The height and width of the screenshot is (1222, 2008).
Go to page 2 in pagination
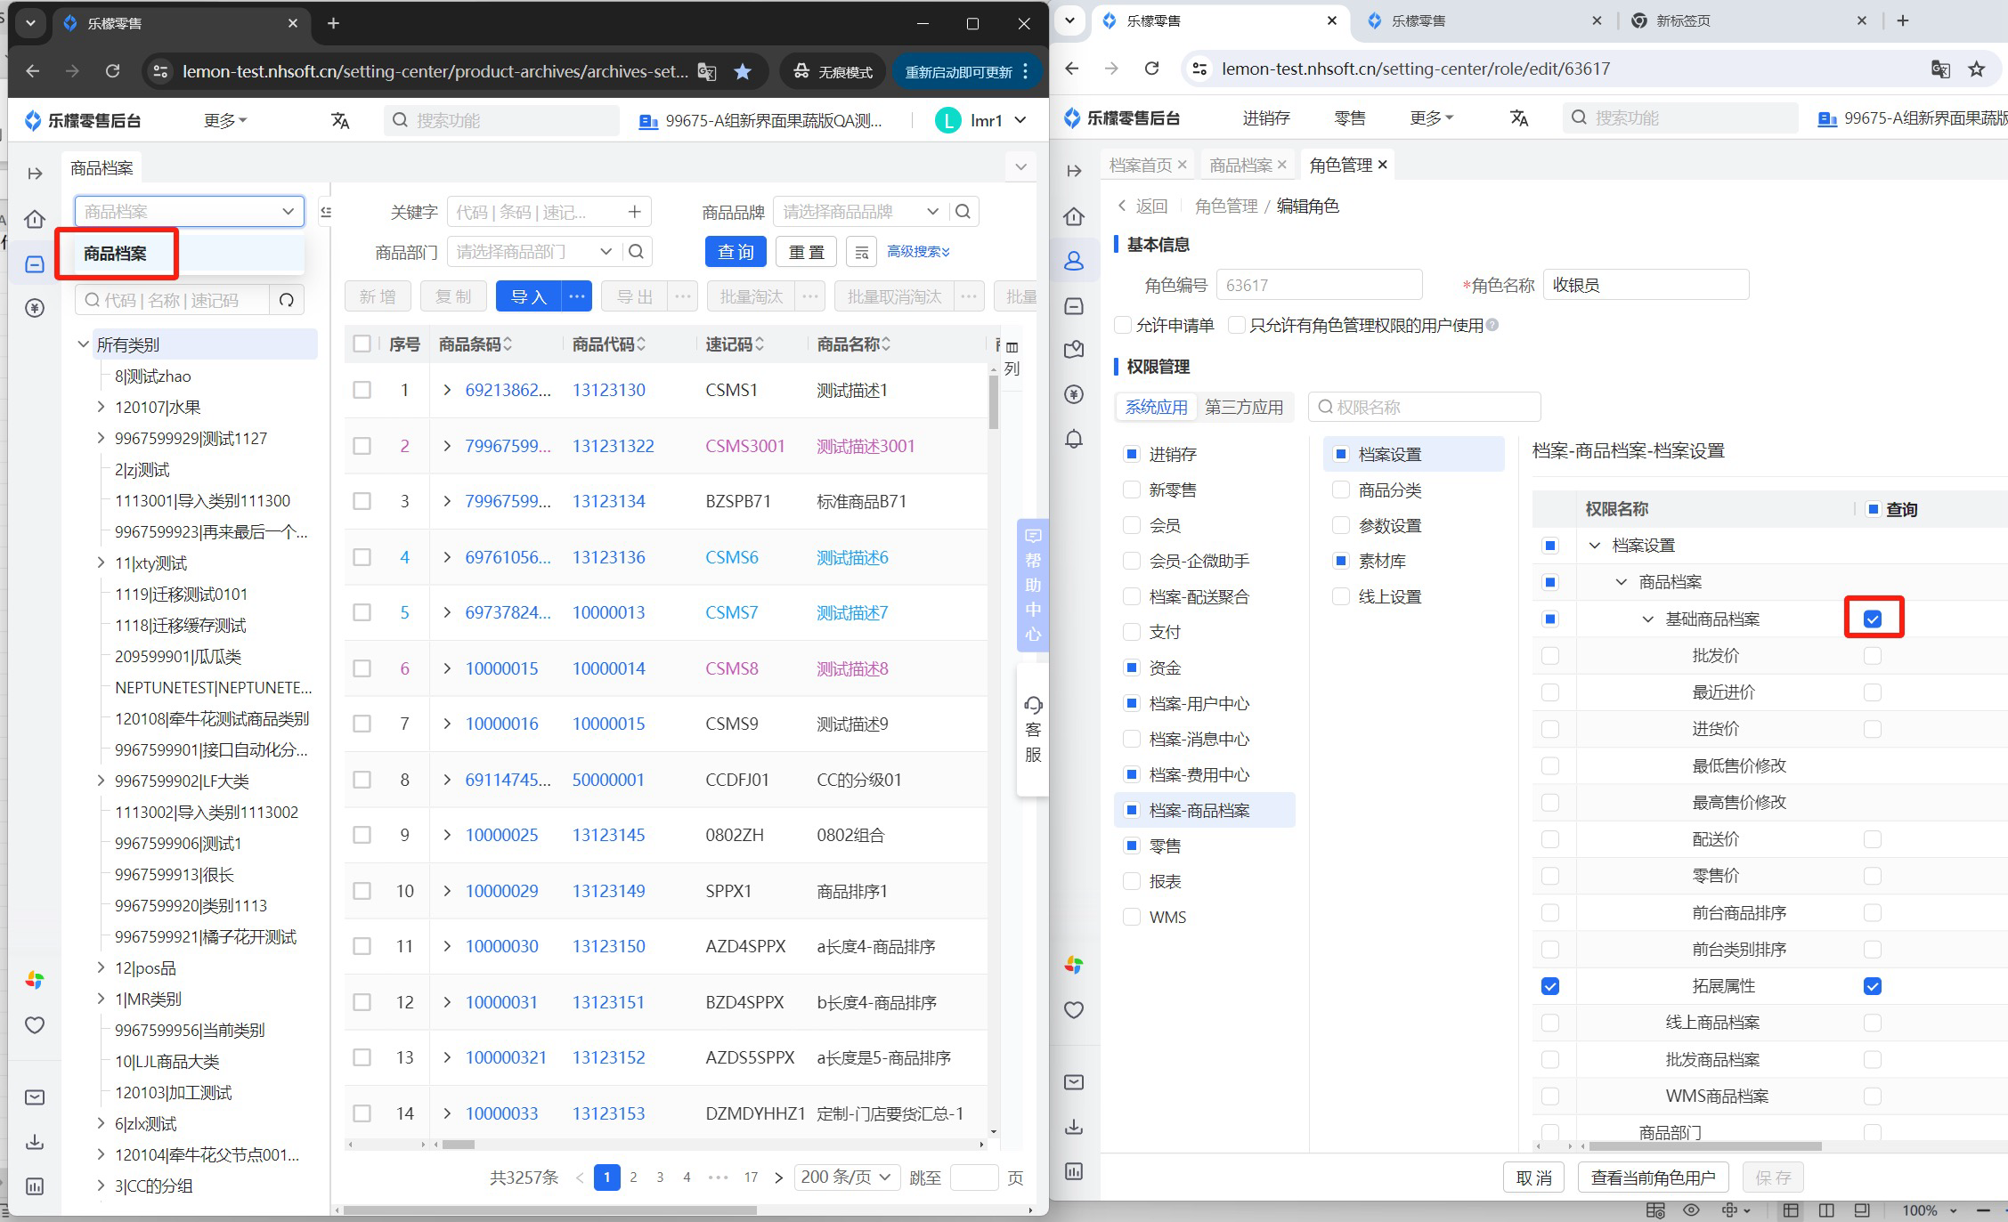point(633,1177)
